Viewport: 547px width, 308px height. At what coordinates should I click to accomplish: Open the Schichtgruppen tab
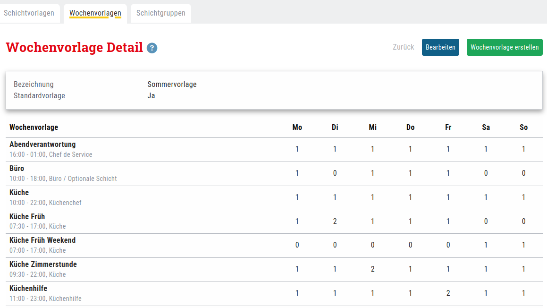pyautogui.click(x=161, y=13)
